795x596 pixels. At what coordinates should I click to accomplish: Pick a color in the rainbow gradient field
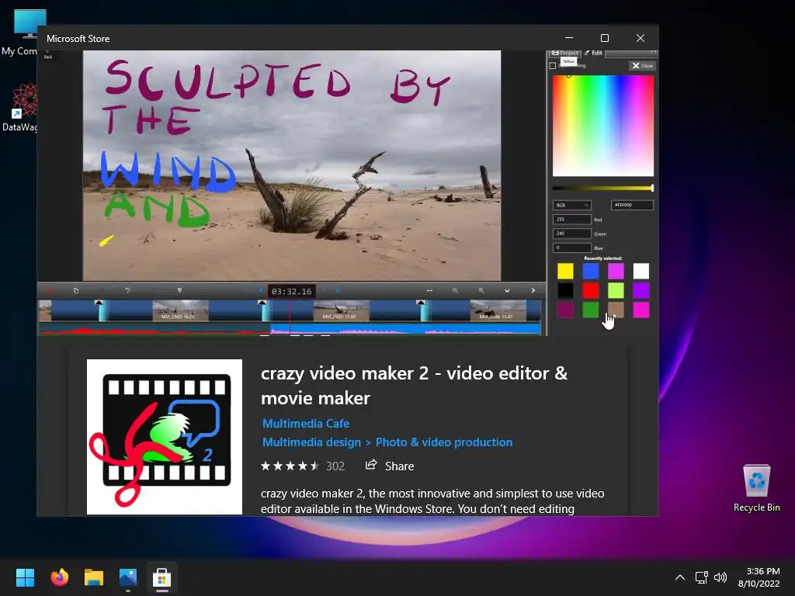click(x=602, y=126)
